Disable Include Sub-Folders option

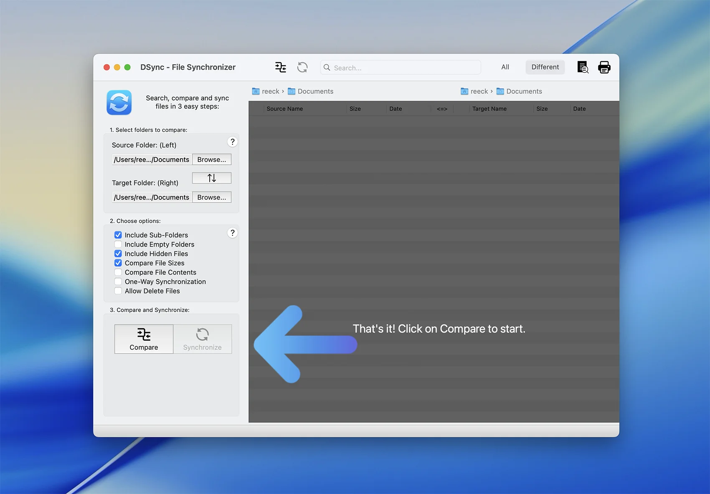click(x=118, y=235)
